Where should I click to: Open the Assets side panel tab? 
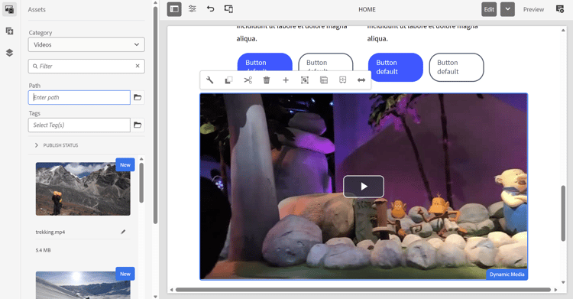[9, 9]
